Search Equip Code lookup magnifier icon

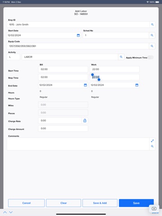click(x=152, y=46)
